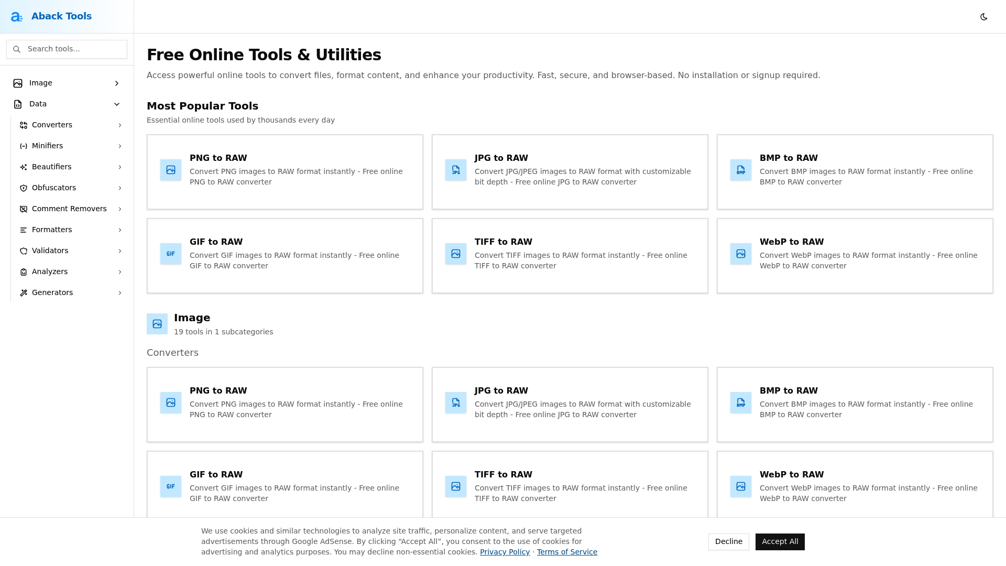This screenshot has width=1006, height=566.
Task: Open the Analyzers sidebar entry
Action: pyautogui.click(x=50, y=271)
